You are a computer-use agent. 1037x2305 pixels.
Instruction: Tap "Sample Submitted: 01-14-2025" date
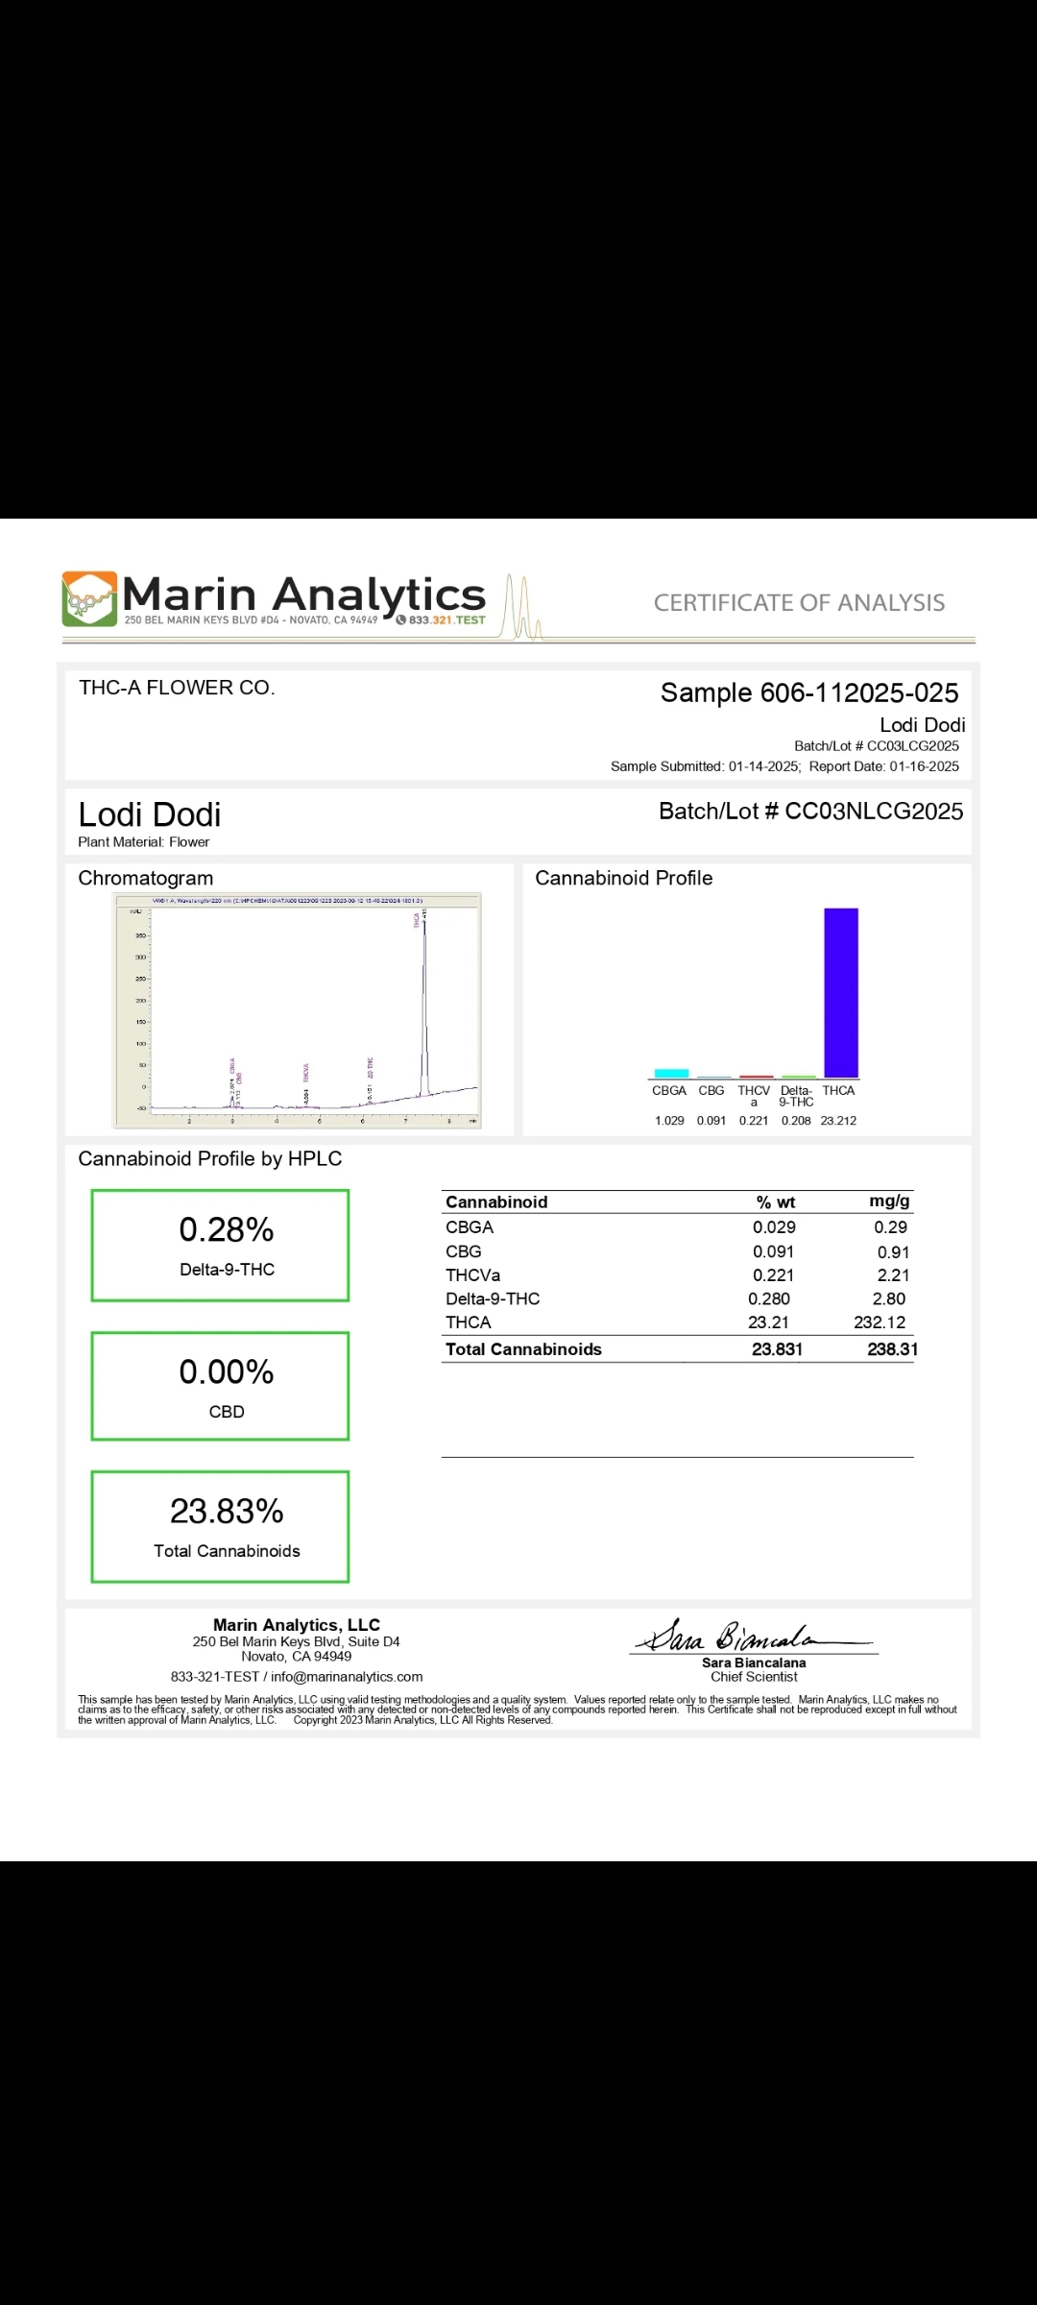(x=706, y=766)
